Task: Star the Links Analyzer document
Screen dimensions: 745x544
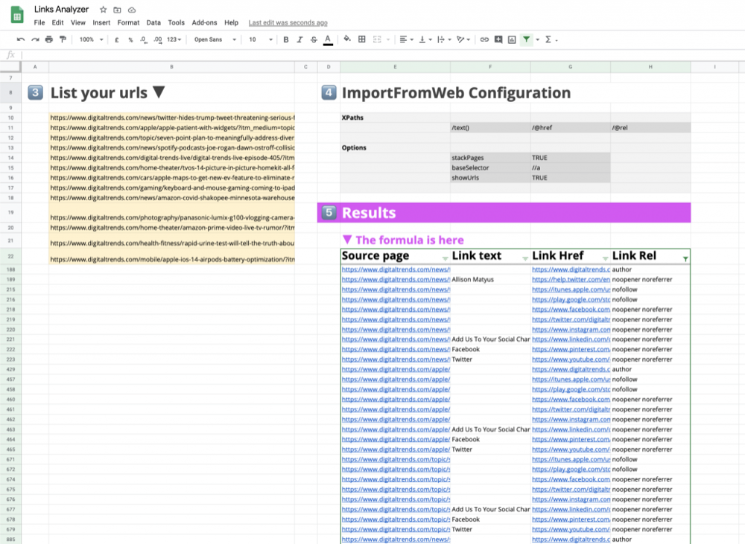Action: tap(103, 10)
